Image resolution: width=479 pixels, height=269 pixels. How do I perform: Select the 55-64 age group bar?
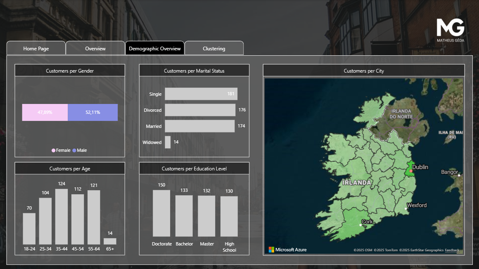(x=94, y=217)
